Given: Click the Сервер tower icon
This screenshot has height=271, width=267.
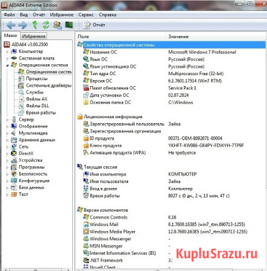Looking at the screenshot, I should tap(14, 119).
